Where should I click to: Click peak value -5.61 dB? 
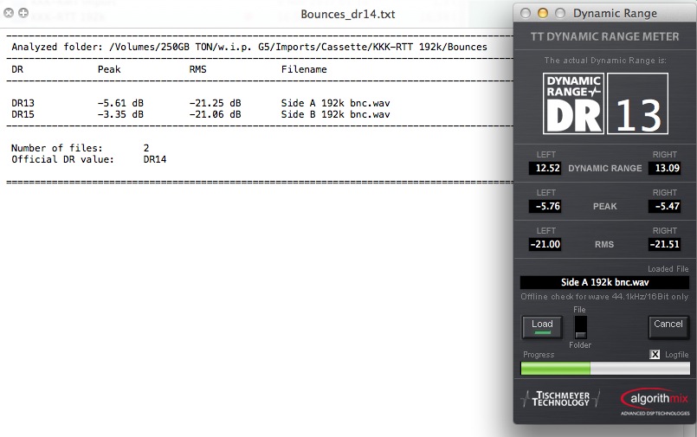(x=120, y=103)
